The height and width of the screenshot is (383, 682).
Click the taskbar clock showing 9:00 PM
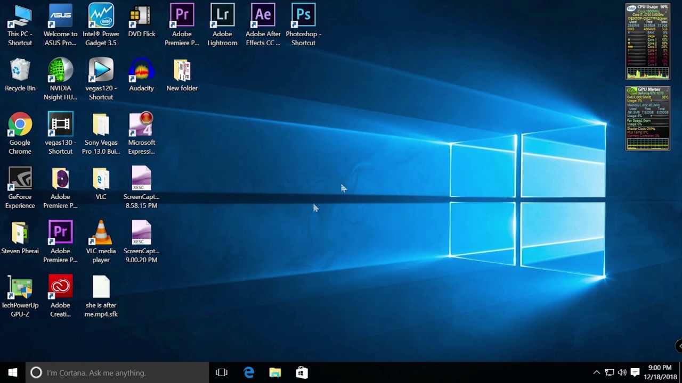tap(660, 372)
